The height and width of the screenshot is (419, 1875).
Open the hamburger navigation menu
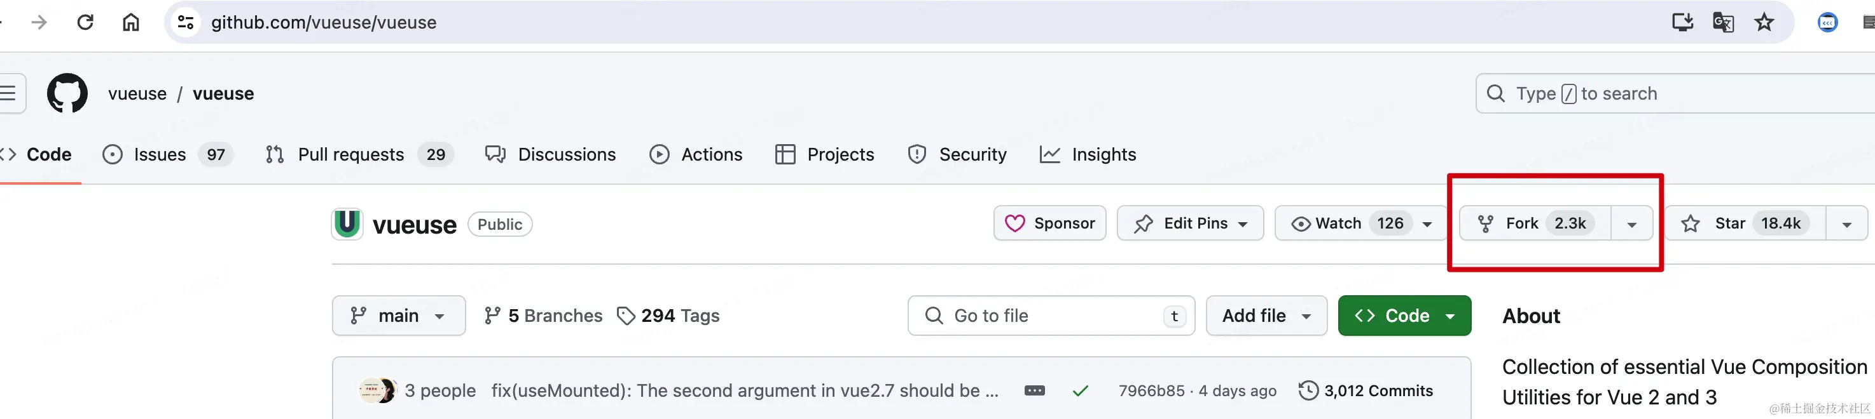click(x=9, y=93)
